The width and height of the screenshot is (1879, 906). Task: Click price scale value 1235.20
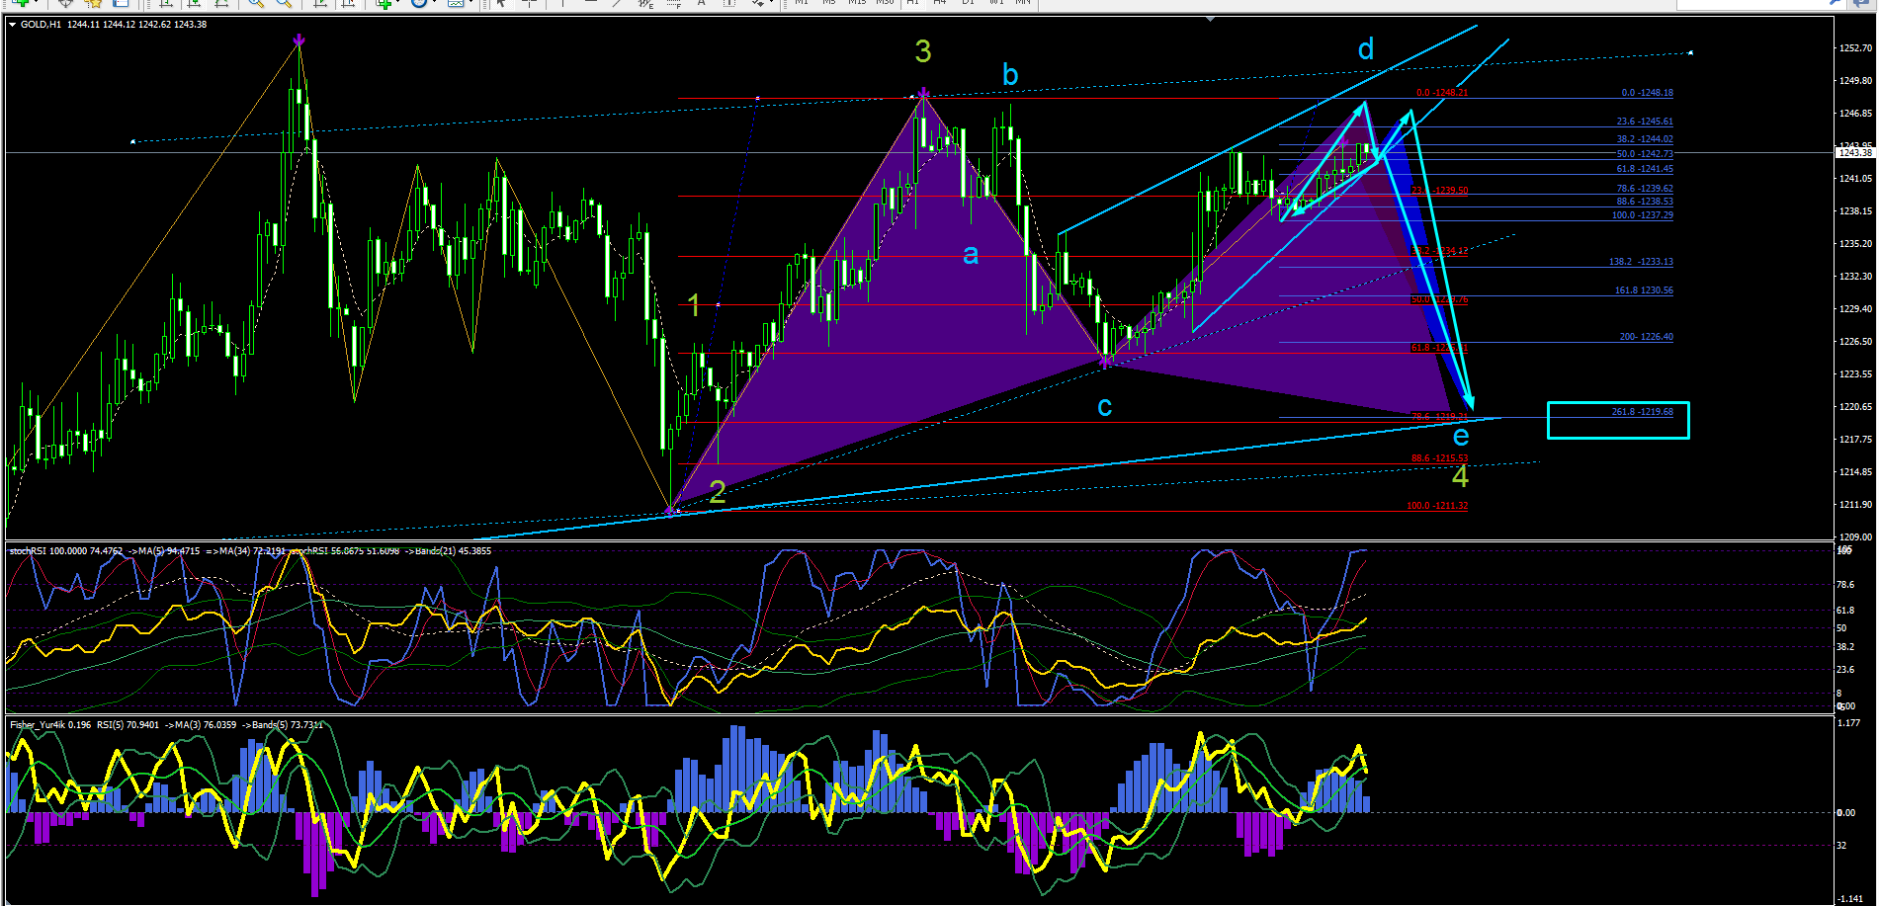click(x=1855, y=244)
